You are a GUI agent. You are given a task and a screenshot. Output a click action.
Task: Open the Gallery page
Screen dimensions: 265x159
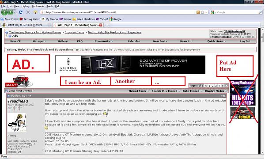63,41
